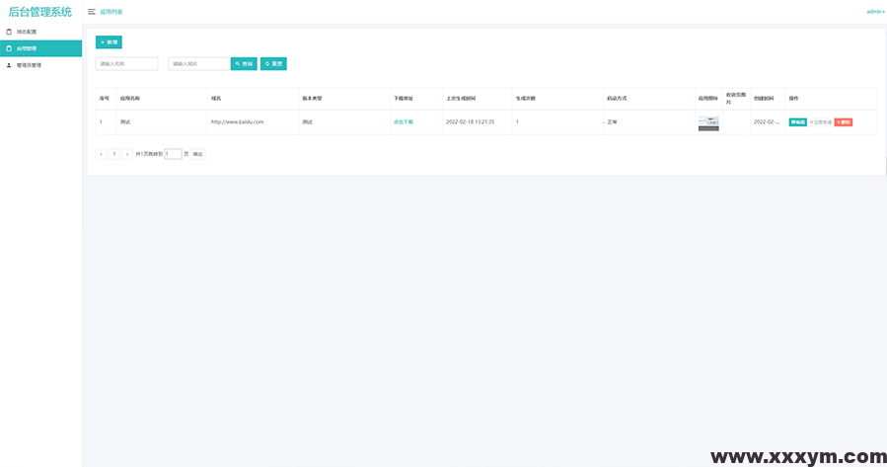This screenshot has width=887, height=467.
Task: Delete the 测试 row with 删除
Action: click(x=843, y=122)
